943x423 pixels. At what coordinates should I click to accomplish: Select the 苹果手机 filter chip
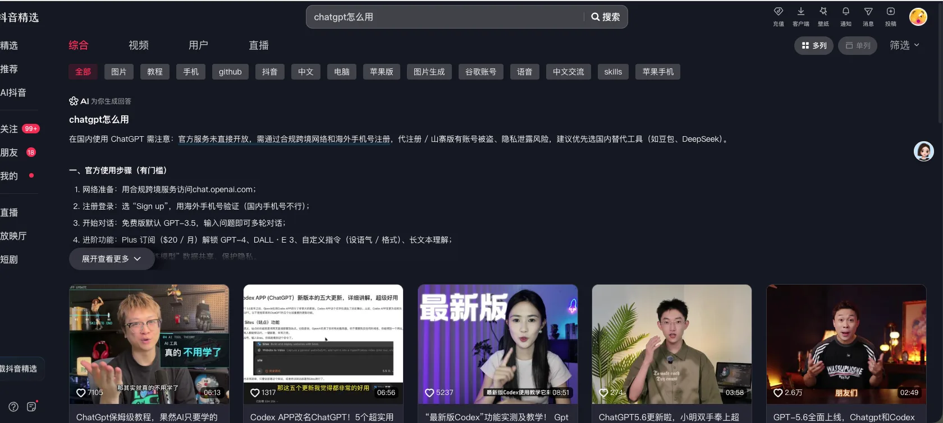click(658, 72)
